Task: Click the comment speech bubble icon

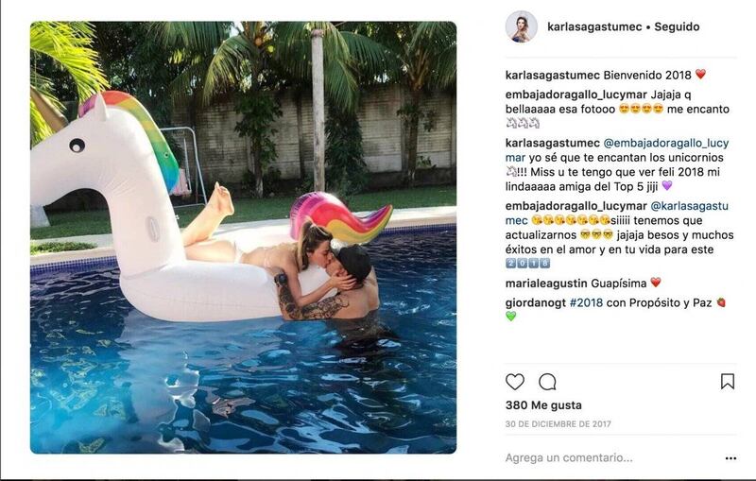Action: pos(547,382)
